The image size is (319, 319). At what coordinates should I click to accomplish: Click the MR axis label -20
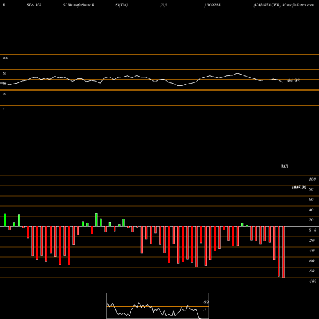[311, 241]
